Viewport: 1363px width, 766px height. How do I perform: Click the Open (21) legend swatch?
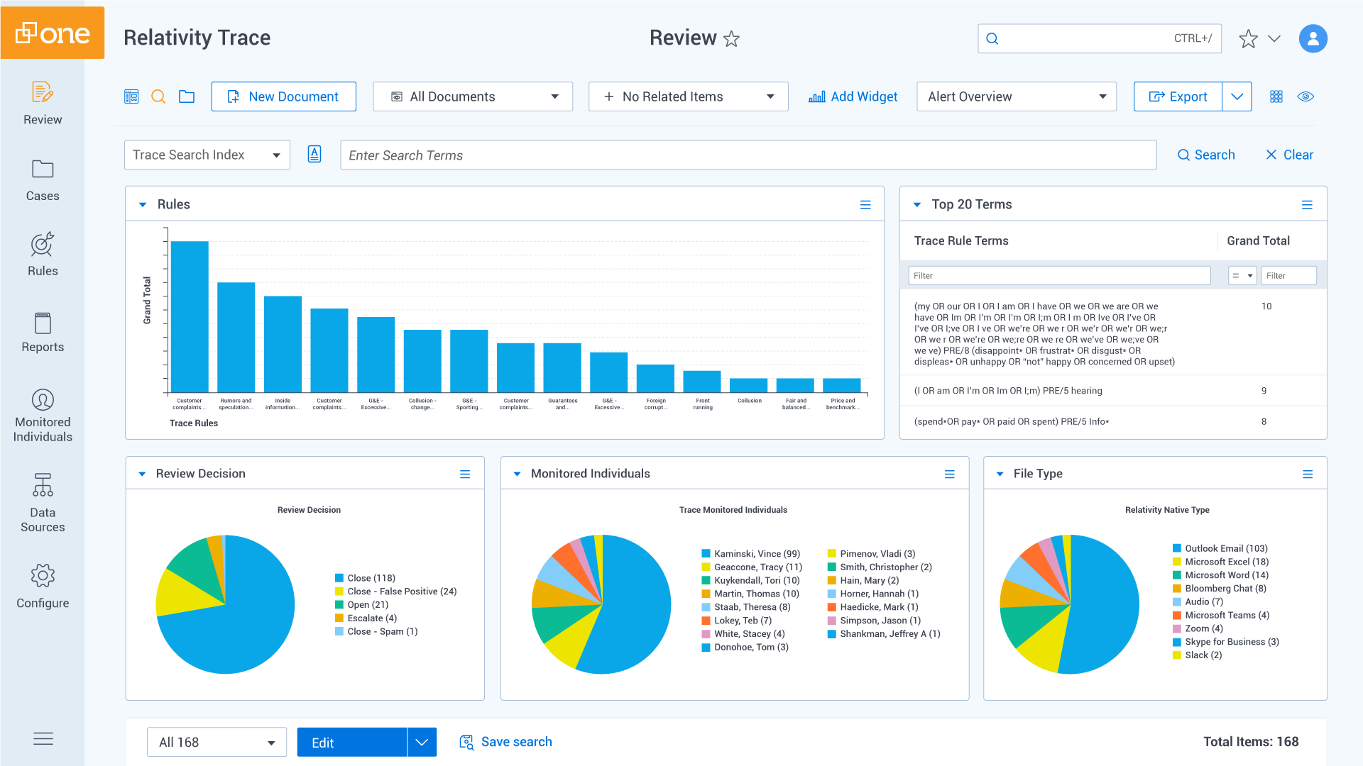tap(339, 605)
